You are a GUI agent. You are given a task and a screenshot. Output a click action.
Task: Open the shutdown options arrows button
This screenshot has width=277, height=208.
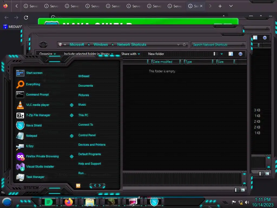97,186
